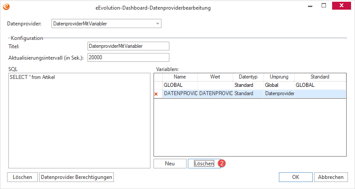Confirm with the OK button

296,177
